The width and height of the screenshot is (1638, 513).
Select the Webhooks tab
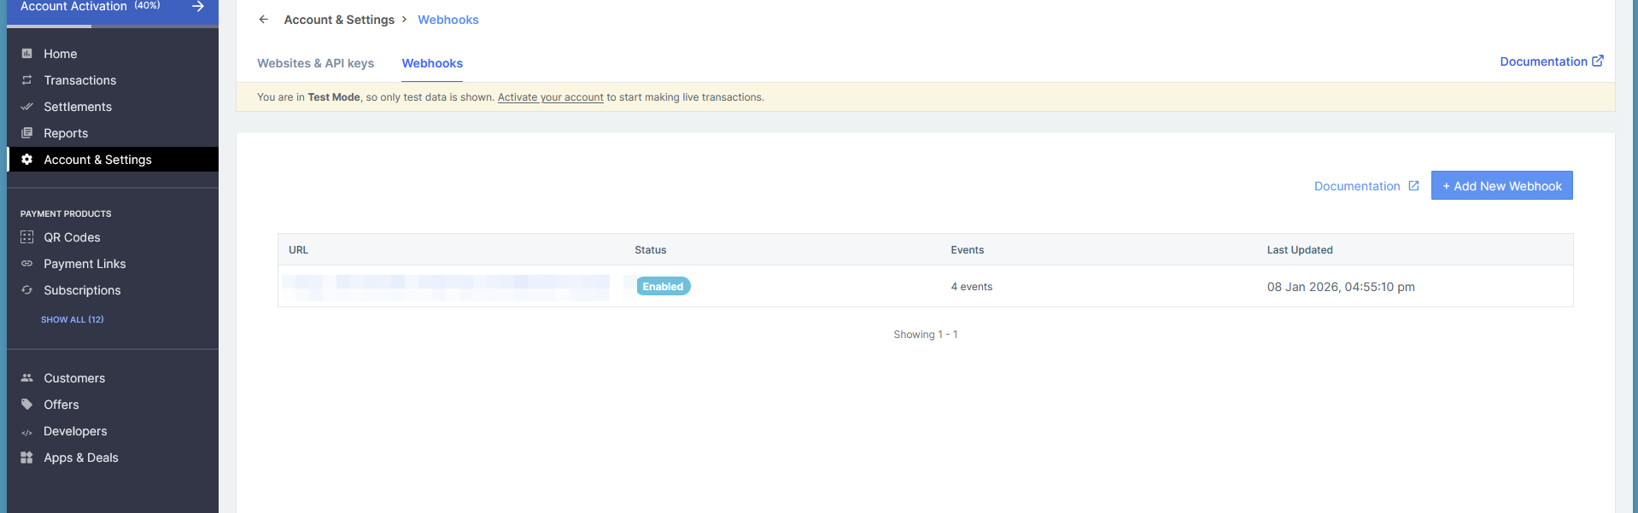pos(432,63)
